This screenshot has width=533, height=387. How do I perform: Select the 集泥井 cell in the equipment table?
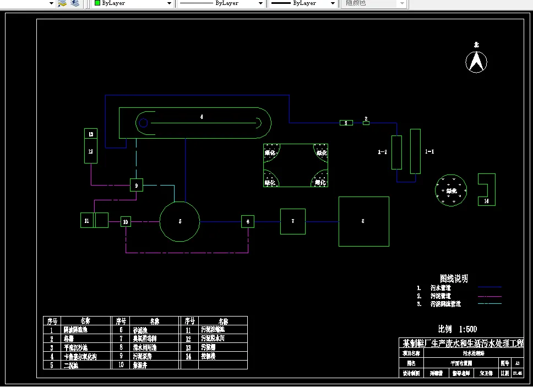[154, 365]
